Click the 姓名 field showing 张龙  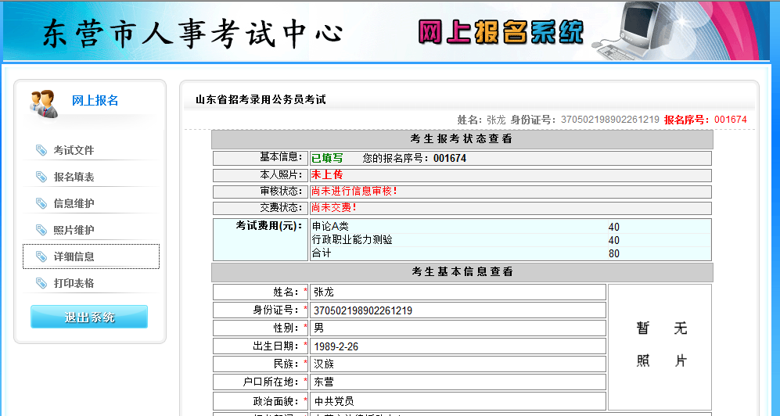tap(458, 292)
